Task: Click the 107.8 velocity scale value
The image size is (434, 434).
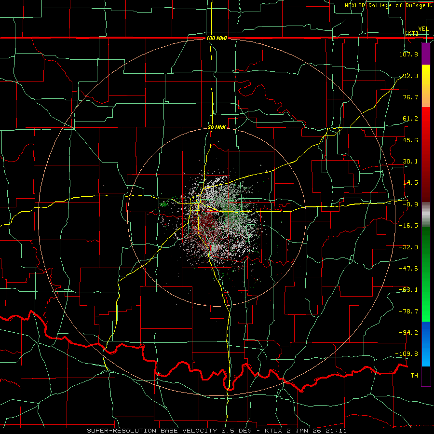Action: 408,54
